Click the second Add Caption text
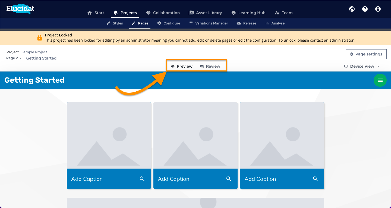Viewport: 391px width, 208px height. [174, 179]
